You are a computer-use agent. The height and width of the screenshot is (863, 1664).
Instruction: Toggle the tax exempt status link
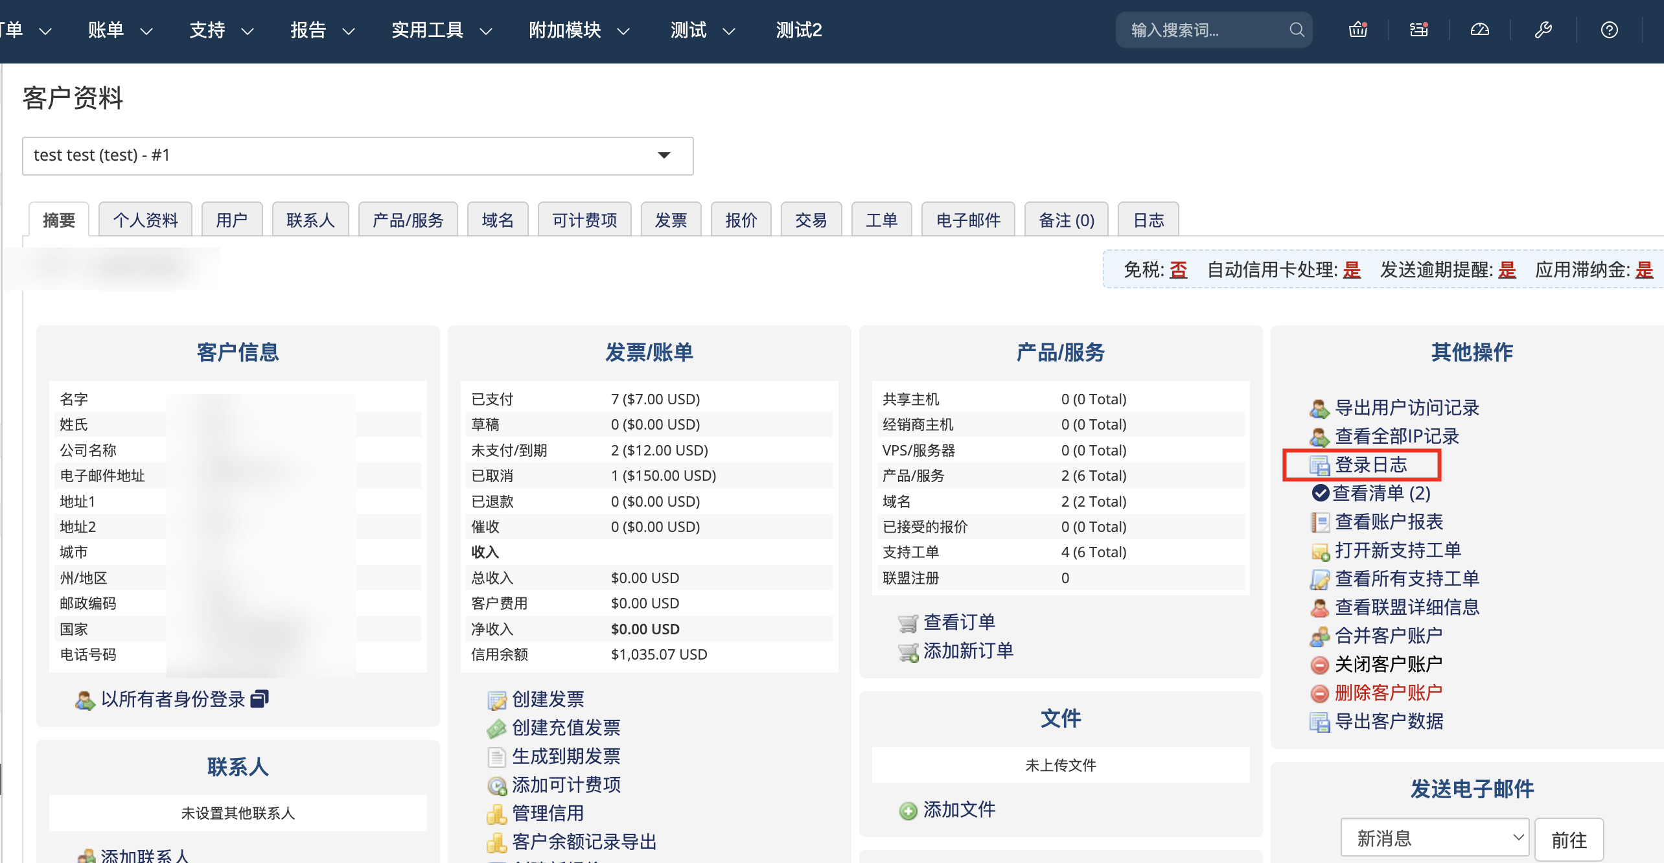(x=1178, y=270)
